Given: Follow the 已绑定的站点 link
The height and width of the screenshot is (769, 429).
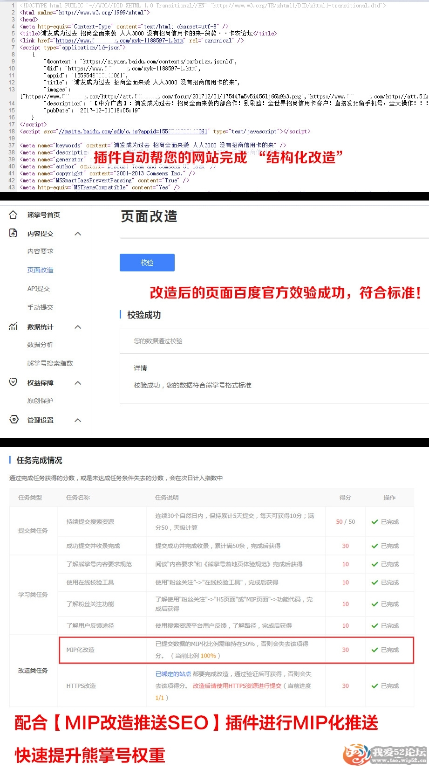Looking at the screenshot, I should 173,674.
